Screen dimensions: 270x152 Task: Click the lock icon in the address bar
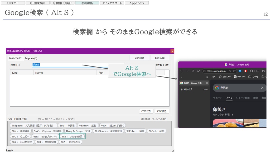[x=204, y=71]
